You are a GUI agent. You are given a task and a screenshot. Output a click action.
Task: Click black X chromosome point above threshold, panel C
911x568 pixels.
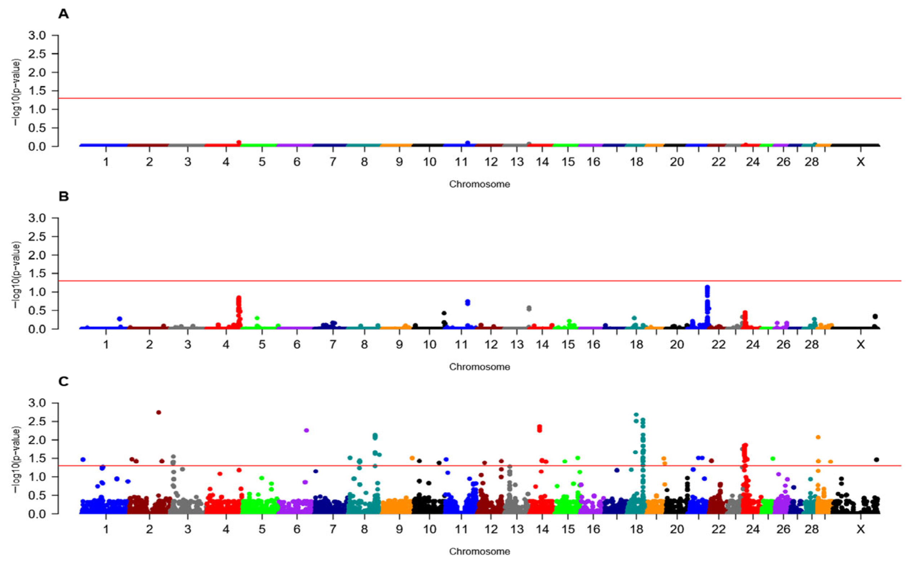click(x=876, y=460)
